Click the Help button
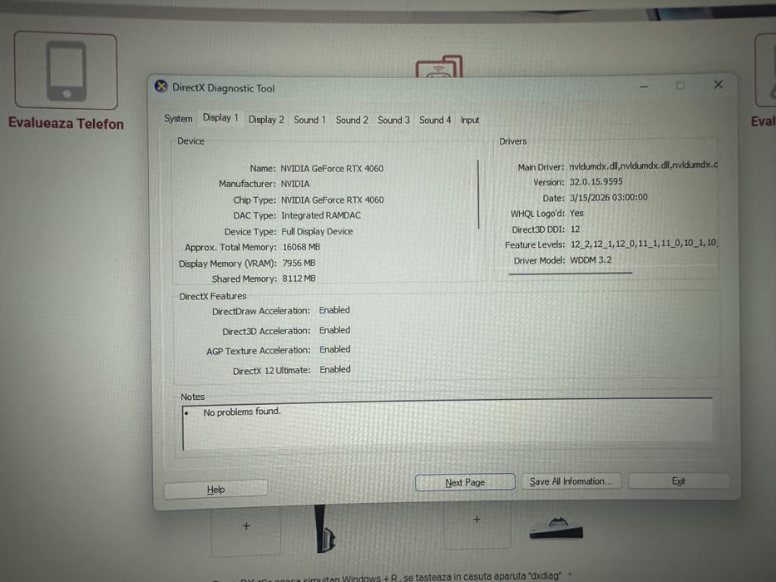776x582 pixels. coord(215,490)
